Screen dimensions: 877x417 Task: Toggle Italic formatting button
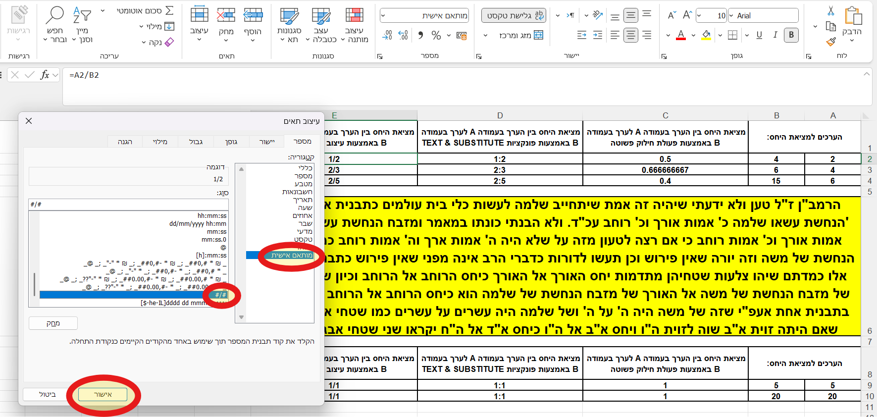(775, 35)
